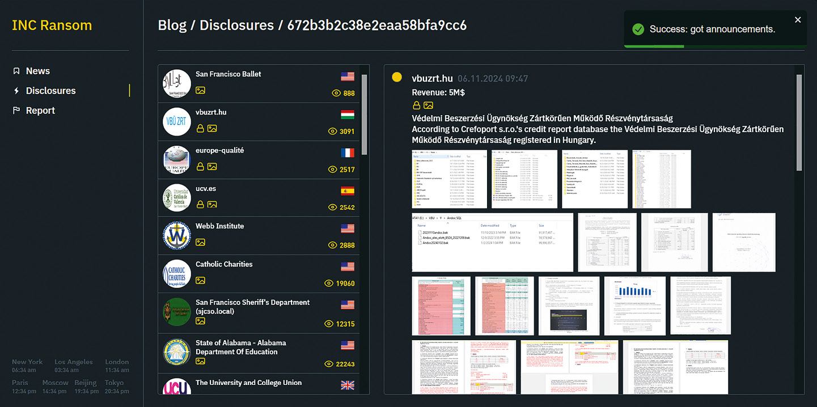Open The University and College Union entry
The image size is (817, 407).
click(x=249, y=383)
